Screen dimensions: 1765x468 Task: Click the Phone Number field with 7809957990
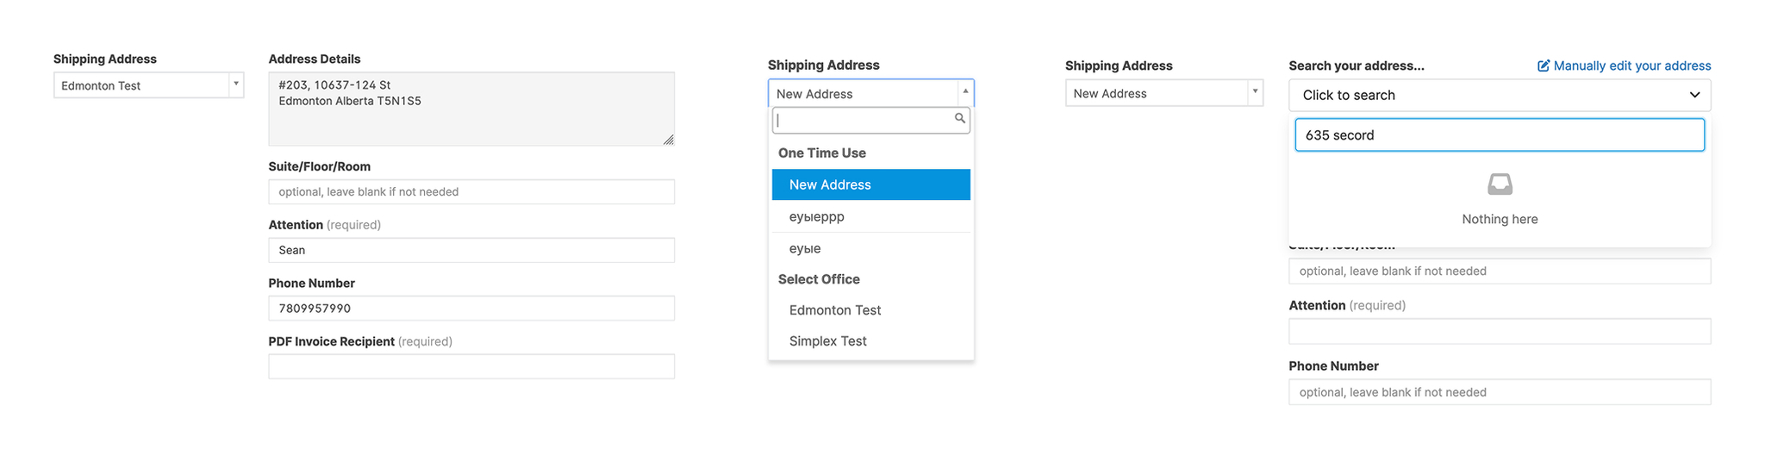[471, 309]
